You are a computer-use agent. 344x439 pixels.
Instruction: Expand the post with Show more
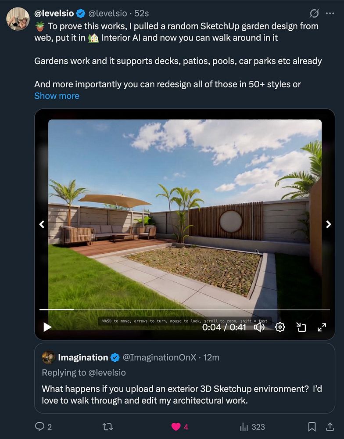coord(57,96)
